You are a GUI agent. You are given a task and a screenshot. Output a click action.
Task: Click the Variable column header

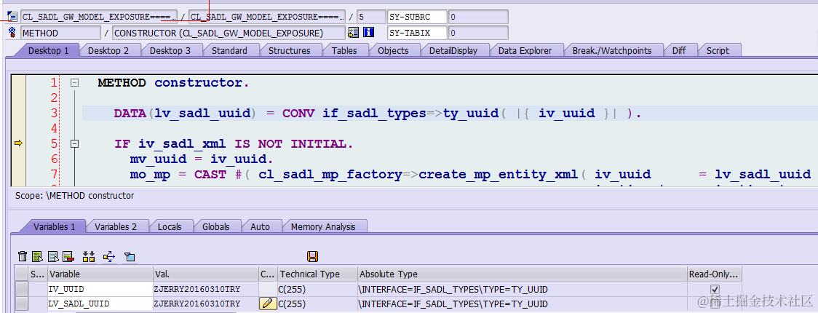pos(100,274)
